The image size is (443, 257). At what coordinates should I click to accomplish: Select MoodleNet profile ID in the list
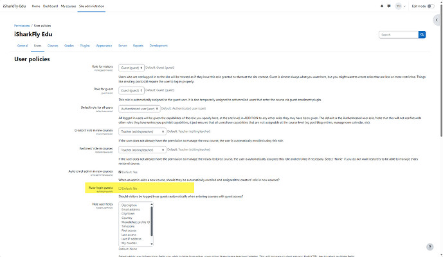click(135, 222)
